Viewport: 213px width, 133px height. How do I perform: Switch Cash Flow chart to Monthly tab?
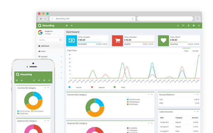point(195,51)
